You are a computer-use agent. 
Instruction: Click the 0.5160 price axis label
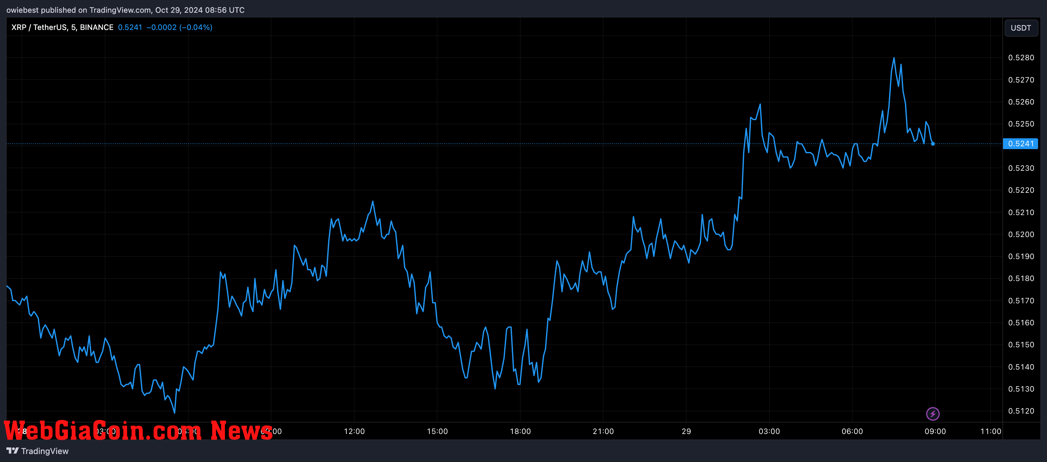tap(1021, 323)
